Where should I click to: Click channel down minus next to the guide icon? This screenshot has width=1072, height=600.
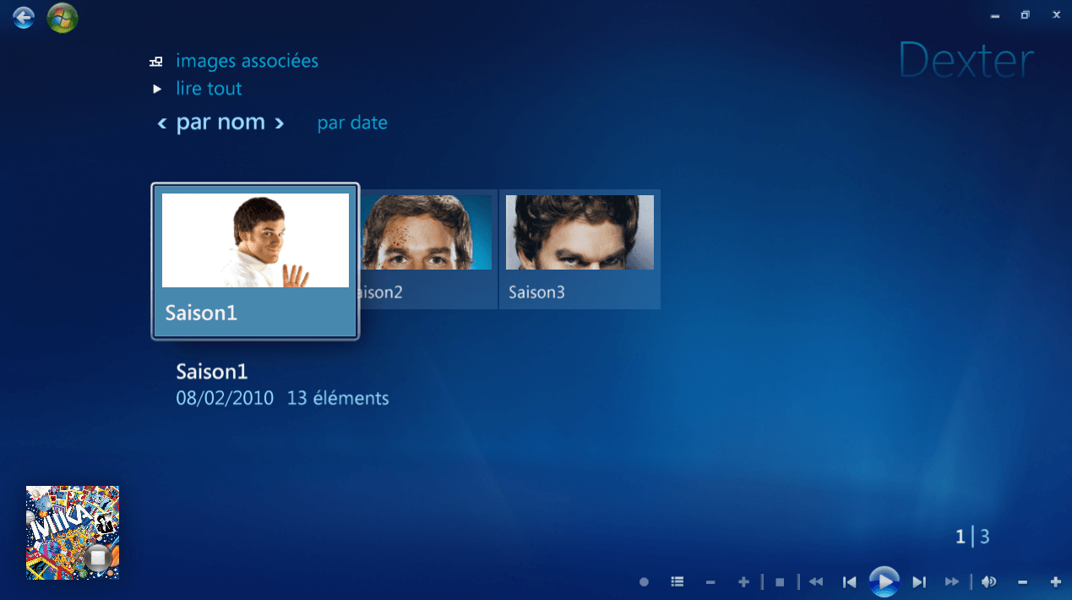[710, 582]
